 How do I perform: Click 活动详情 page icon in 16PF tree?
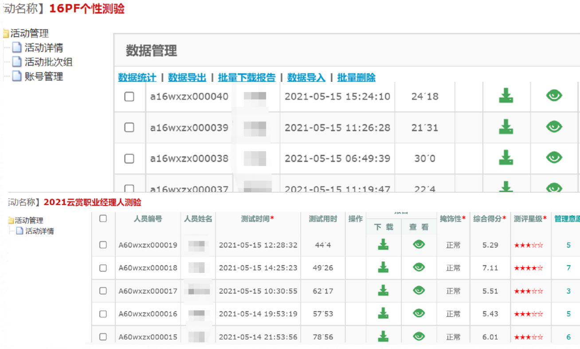pyautogui.click(x=17, y=47)
